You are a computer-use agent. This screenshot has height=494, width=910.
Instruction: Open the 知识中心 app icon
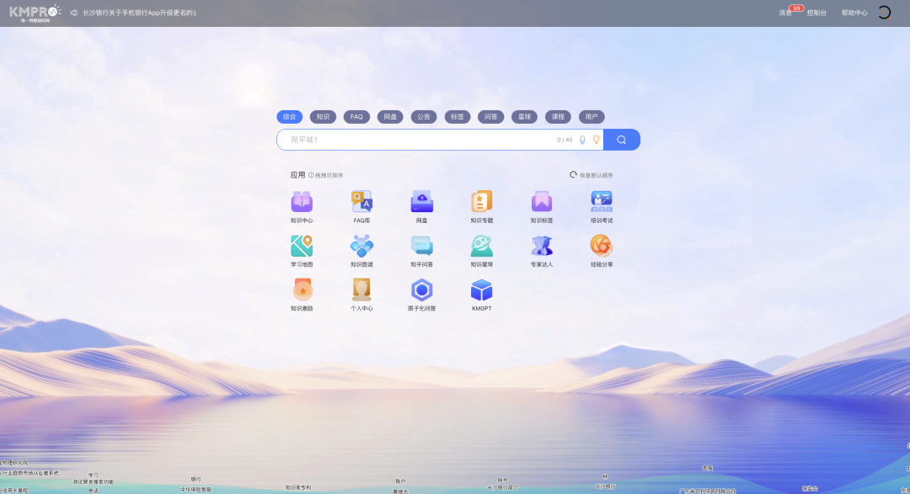coord(302,202)
